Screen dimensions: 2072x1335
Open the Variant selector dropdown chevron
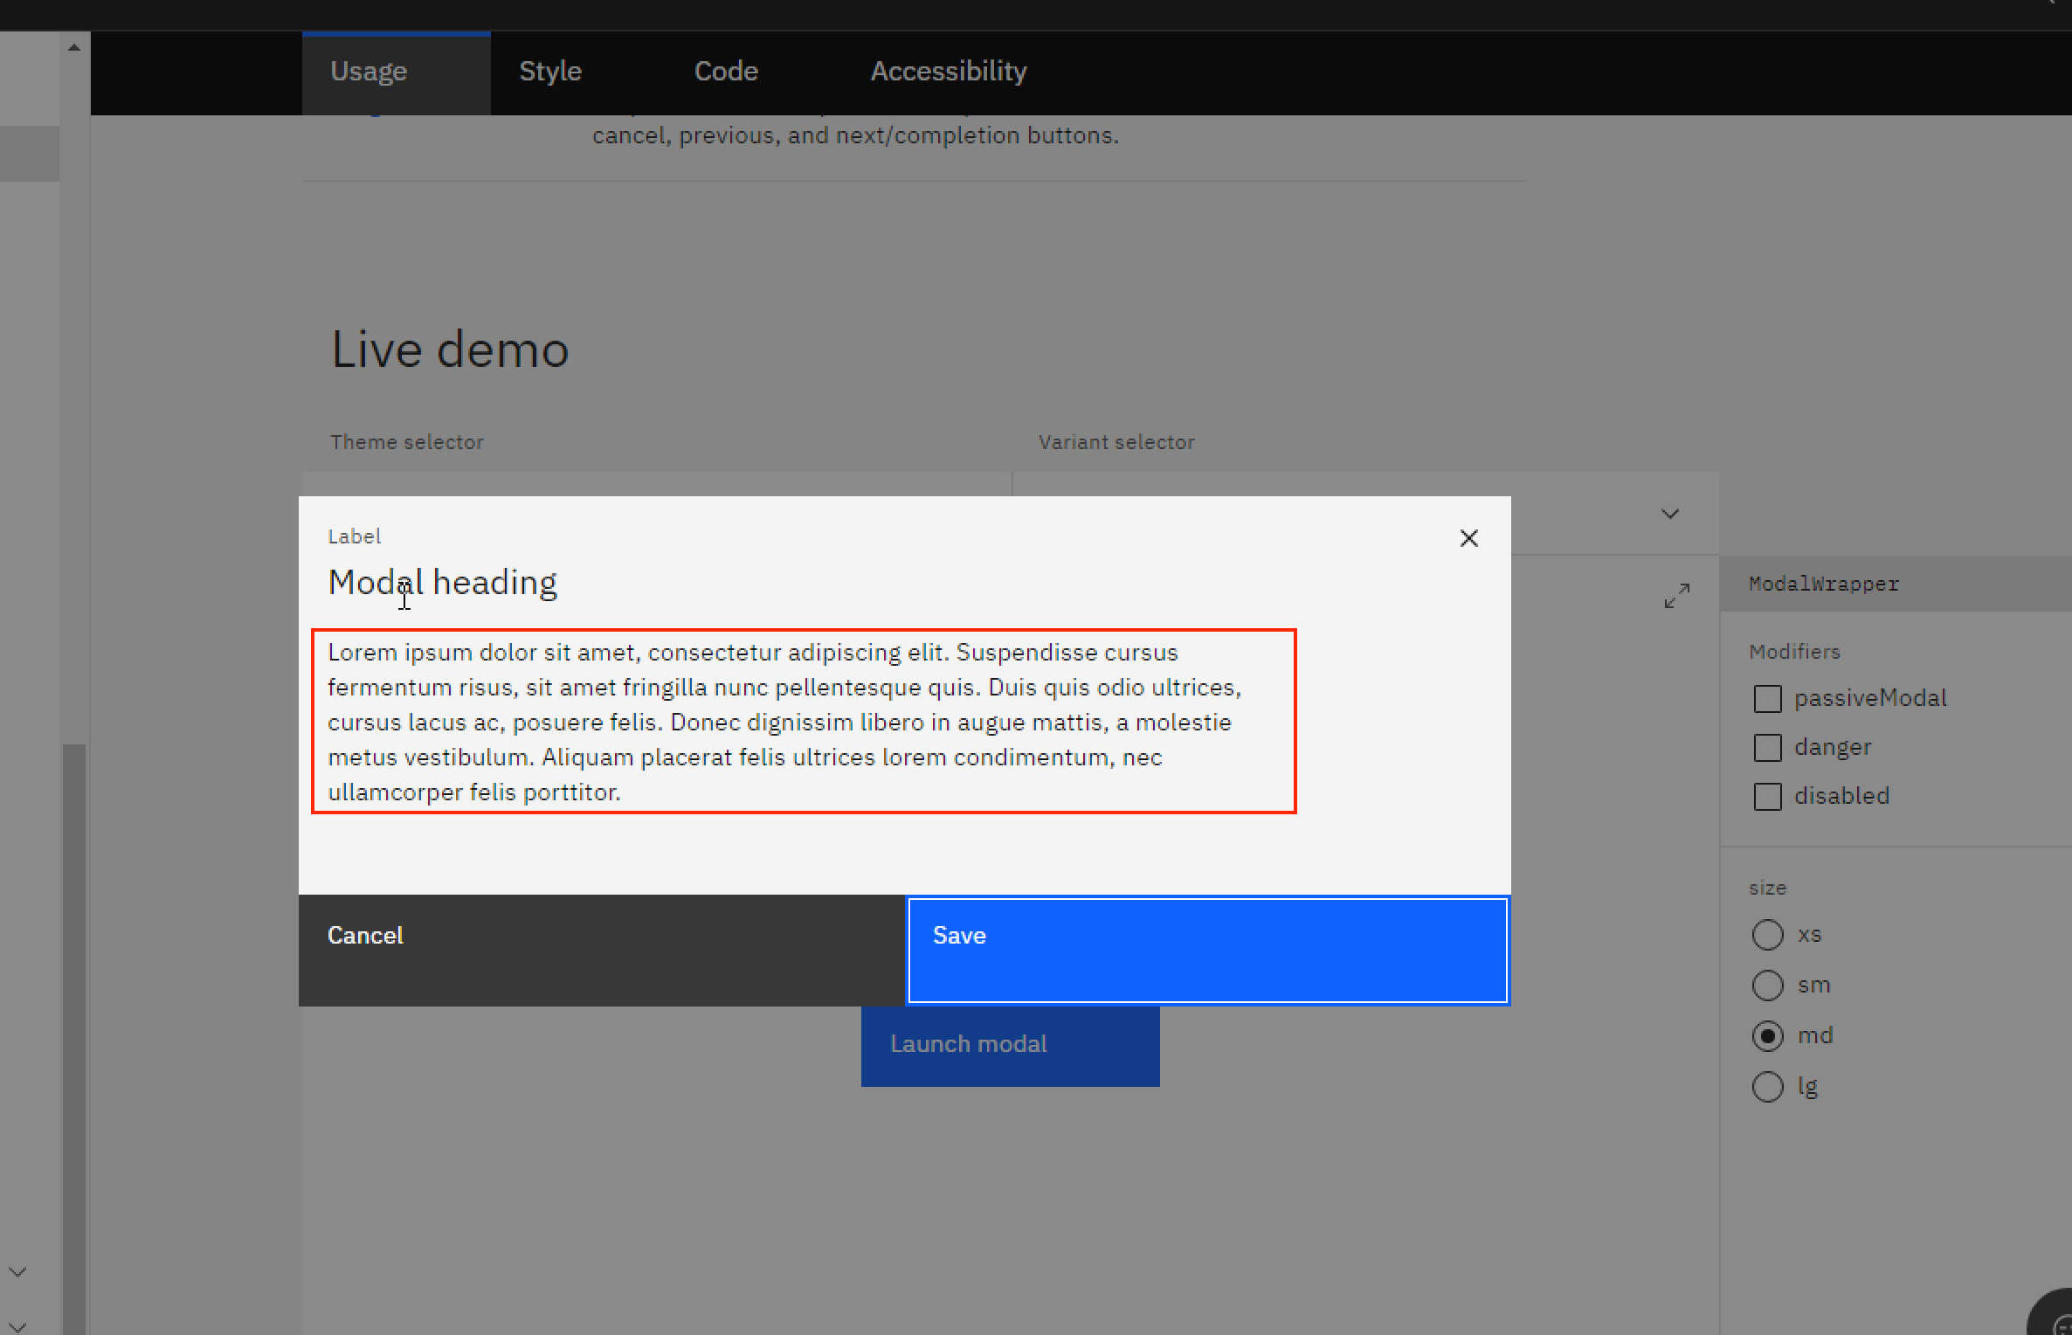point(1670,514)
